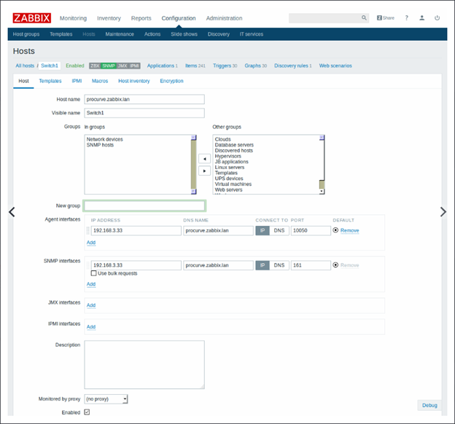Go to Actions submenu

[152, 34]
